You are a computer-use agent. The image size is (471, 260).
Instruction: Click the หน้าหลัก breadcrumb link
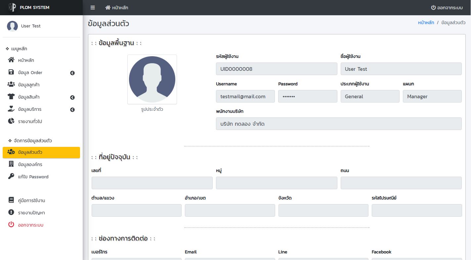coord(426,23)
